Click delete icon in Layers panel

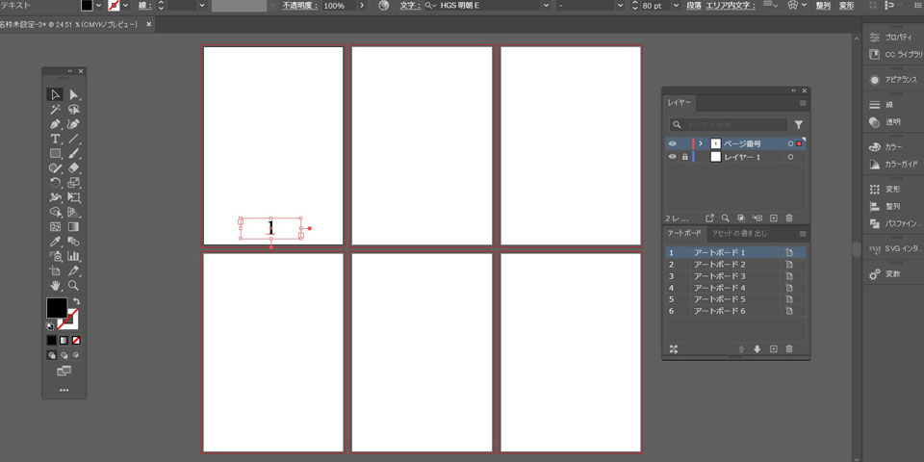pos(789,218)
